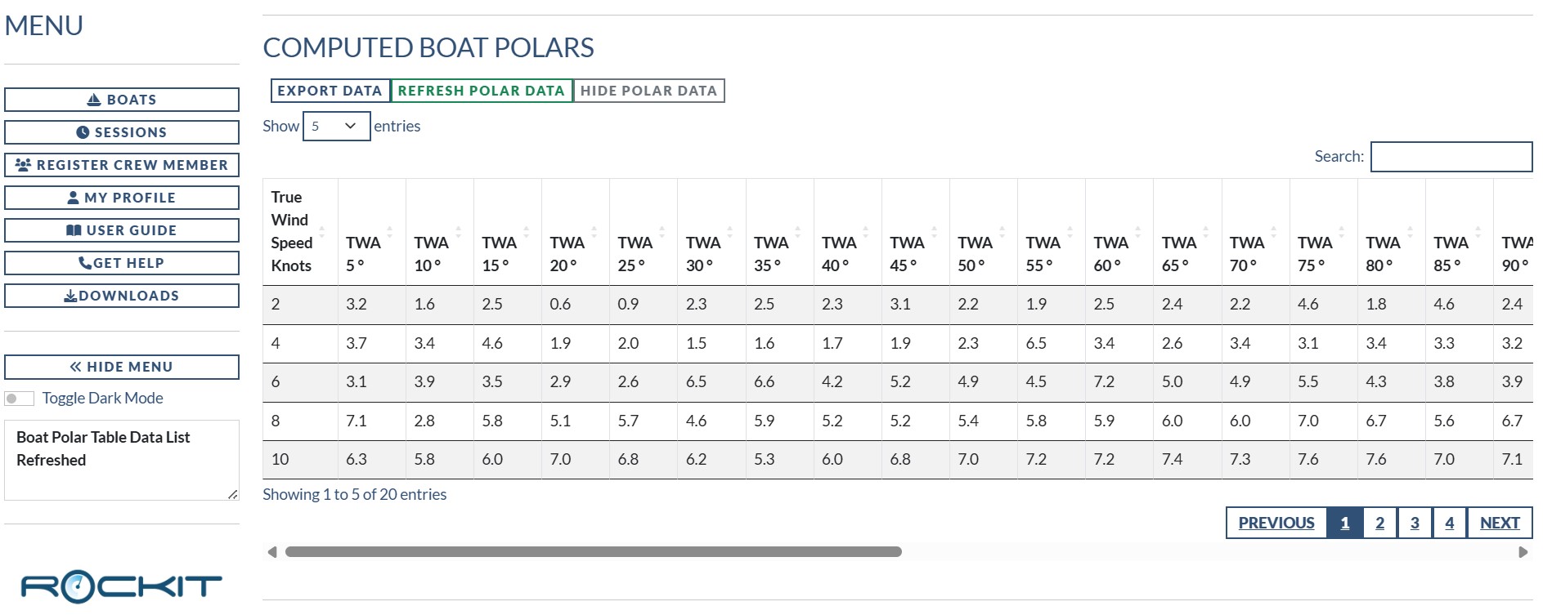Toggle Dark Mode switch
This screenshot has width=1543, height=615.
click(x=19, y=399)
